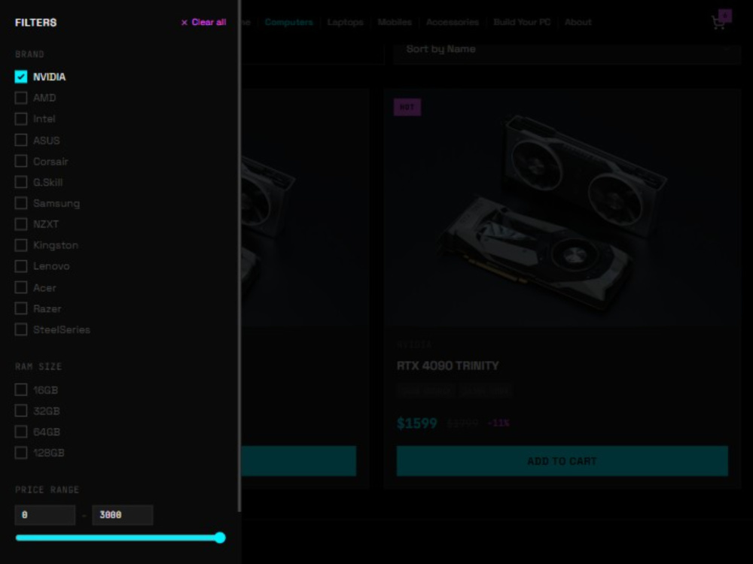Viewport: 753px width, 564px height.
Task: Filter by 16GB RAM size
Action: (x=20, y=390)
